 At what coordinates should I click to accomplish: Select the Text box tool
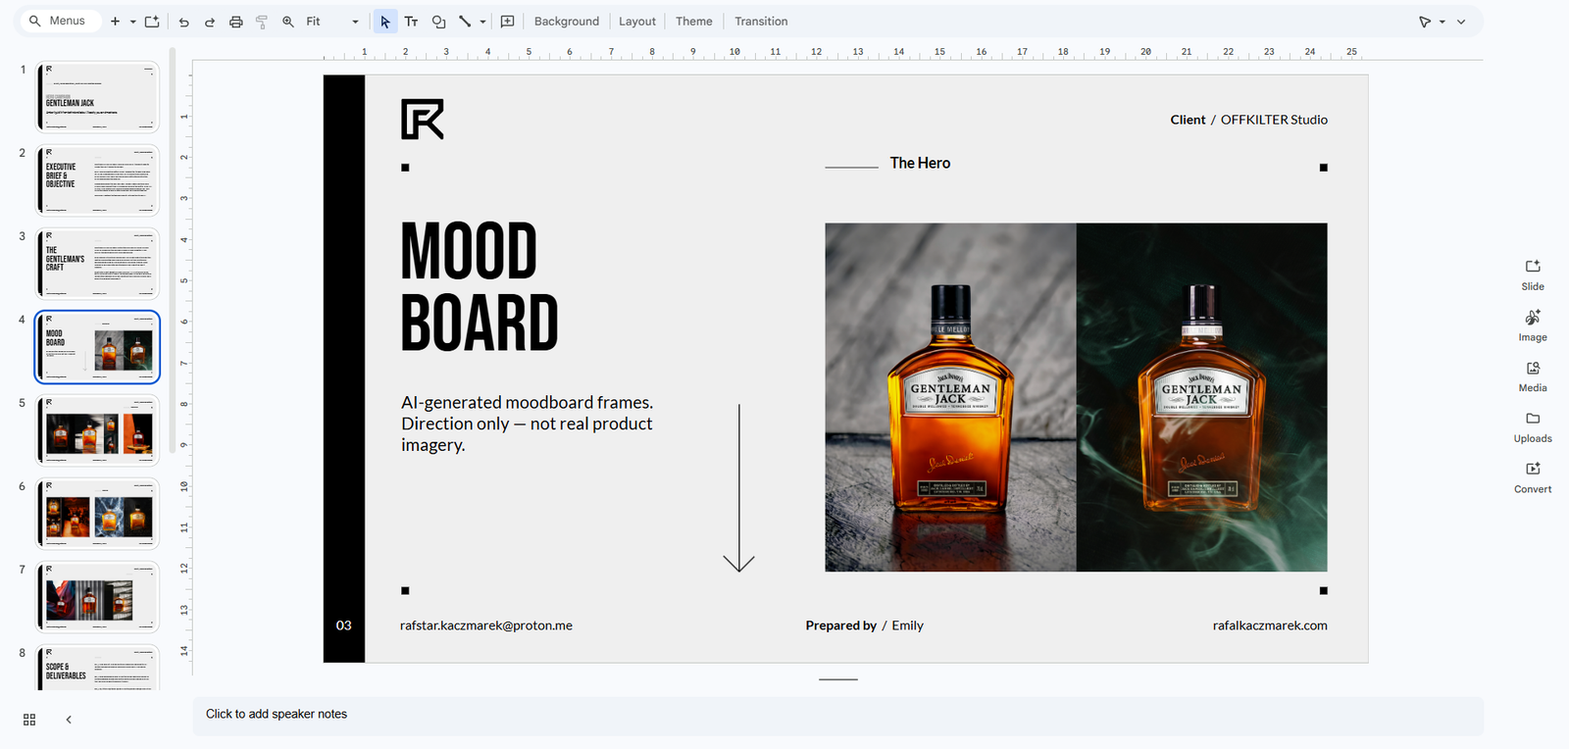tap(412, 22)
